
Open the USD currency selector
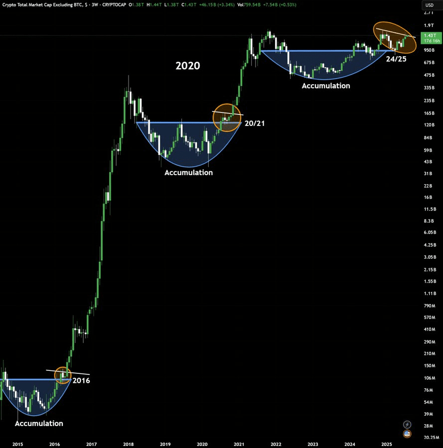[x=429, y=5]
